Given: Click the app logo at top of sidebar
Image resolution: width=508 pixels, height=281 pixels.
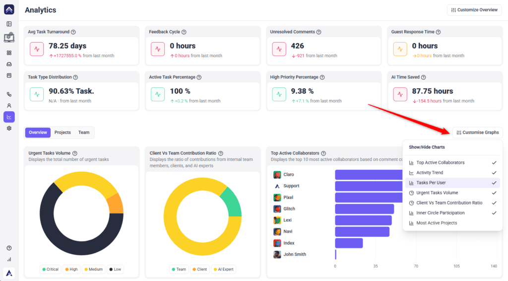Looking at the screenshot, I should (9, 10).
